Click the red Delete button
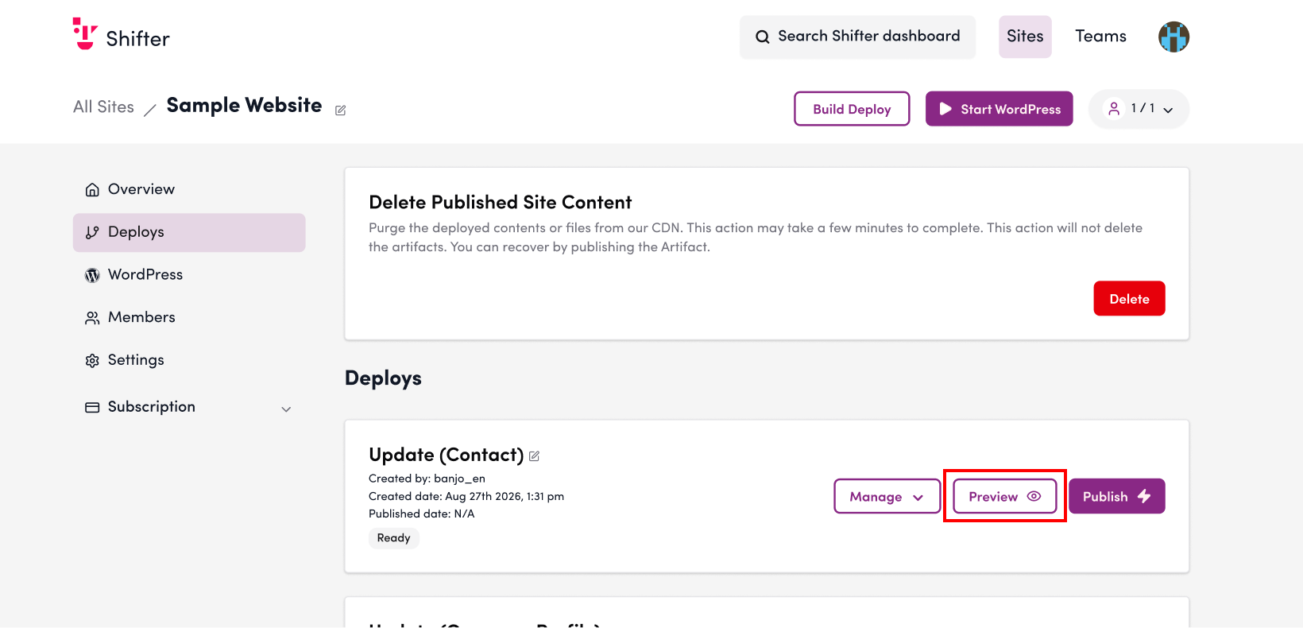This screenshot has height=628, width=1303. pos(1129,299)
